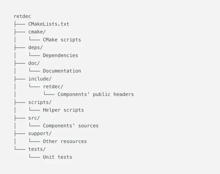220x174 pixels.
Task: Select the CMakeLists.txt file entry
Action: tap(49, 24)
